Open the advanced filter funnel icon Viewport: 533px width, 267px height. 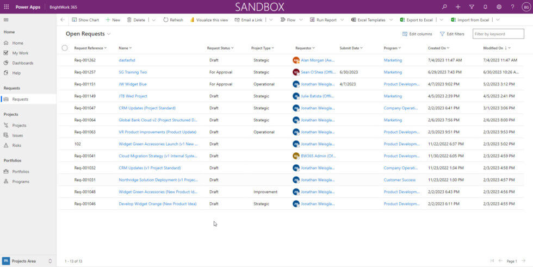(x=472, y=7)
